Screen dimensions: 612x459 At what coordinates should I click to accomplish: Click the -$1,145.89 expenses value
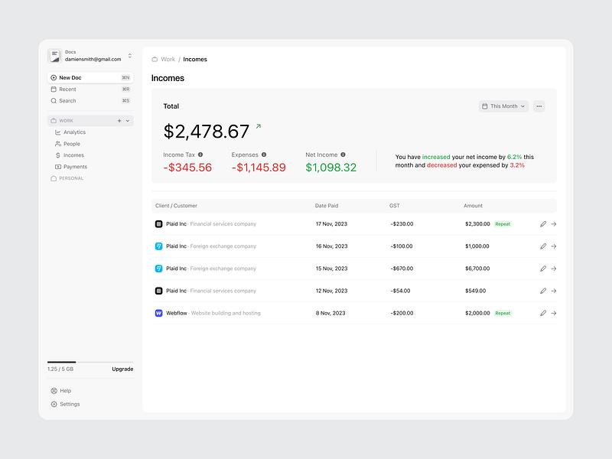click(259, 168)
